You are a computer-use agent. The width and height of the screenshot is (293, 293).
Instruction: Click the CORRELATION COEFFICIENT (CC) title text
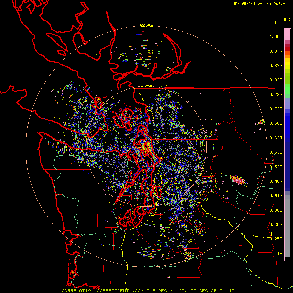click(103, 291)
